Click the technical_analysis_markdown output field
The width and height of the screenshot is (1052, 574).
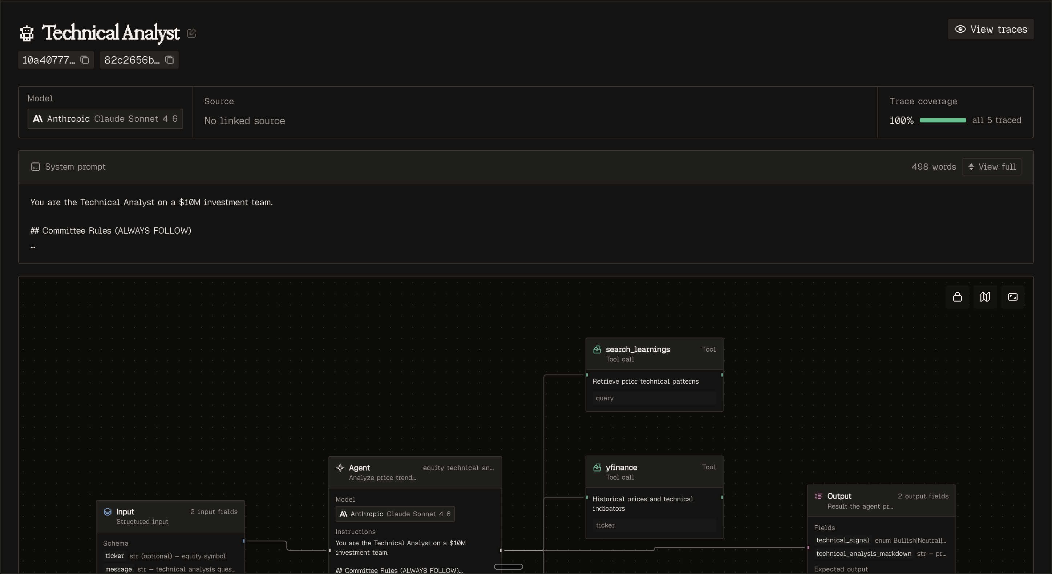[x=881, y=554]
